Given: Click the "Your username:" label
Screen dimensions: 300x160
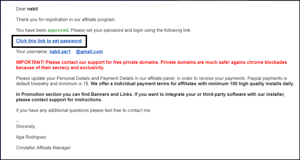Looking at the screenshot, I should (32, 52).
